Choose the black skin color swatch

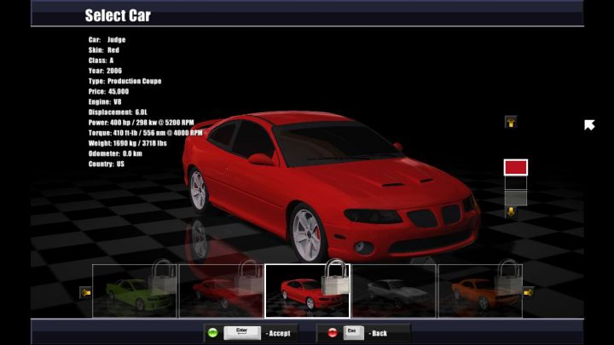pyautogui.click(x=515, y=182)
